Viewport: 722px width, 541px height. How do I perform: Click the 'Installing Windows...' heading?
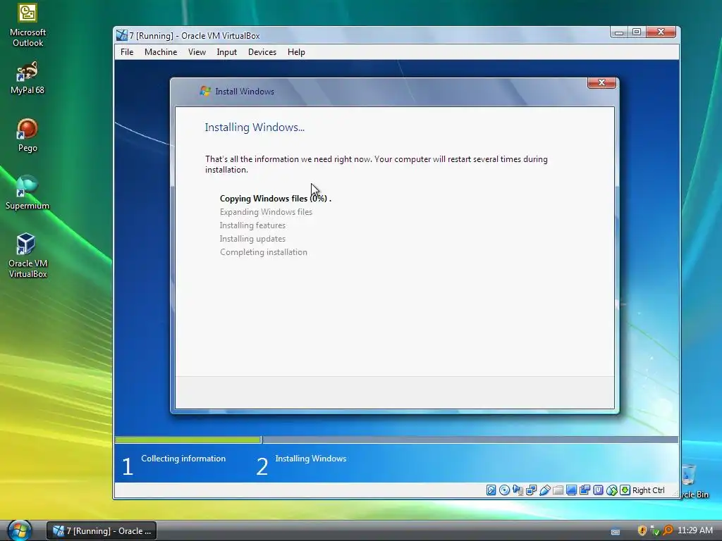(255, 127)
